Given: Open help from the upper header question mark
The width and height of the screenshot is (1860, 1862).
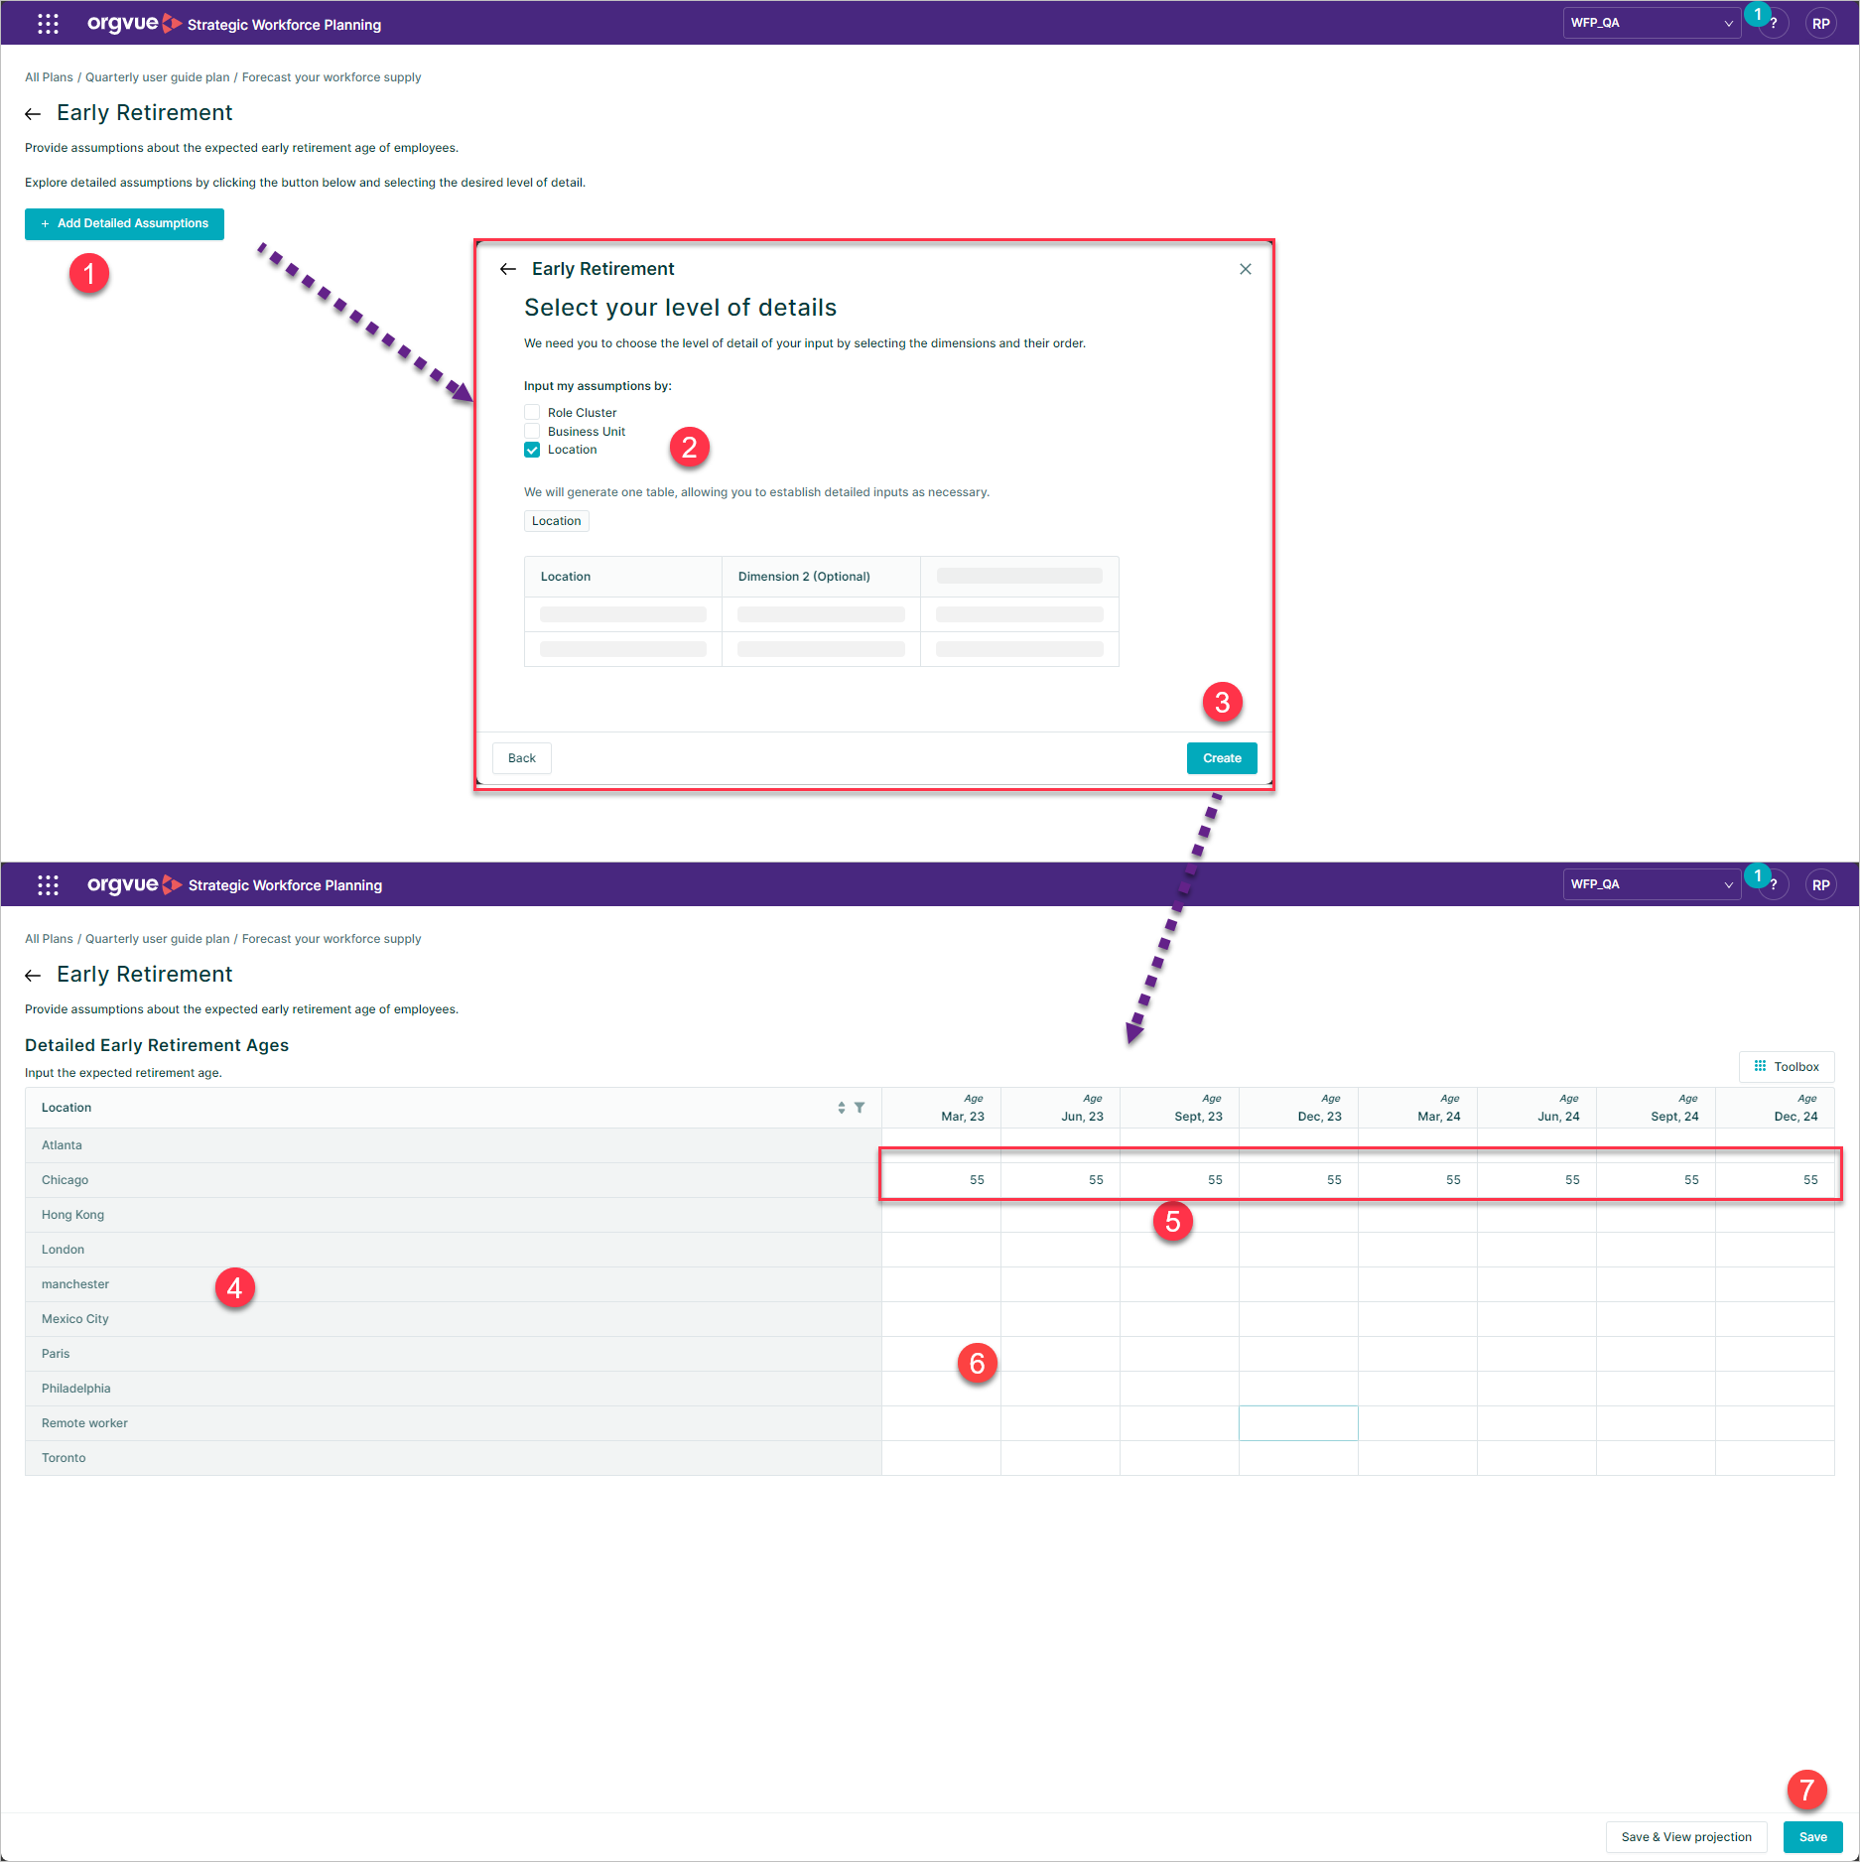Looking at the screenshot, I should click(x=1774, y=24).
